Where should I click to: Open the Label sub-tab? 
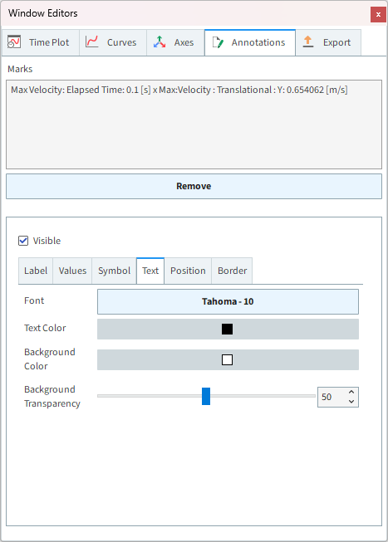pyautogui.click(x=36, y=271)
